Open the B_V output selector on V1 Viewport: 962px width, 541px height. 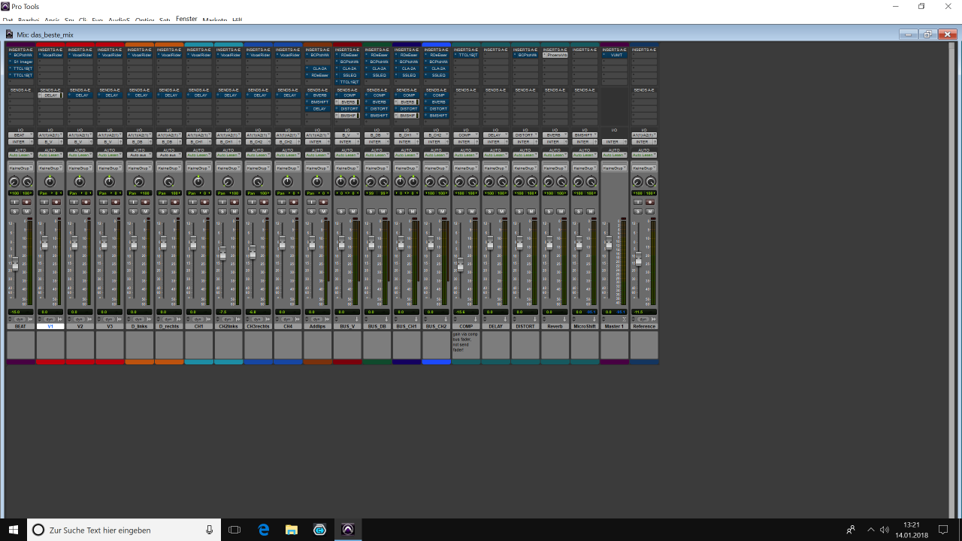coord(50,142)
